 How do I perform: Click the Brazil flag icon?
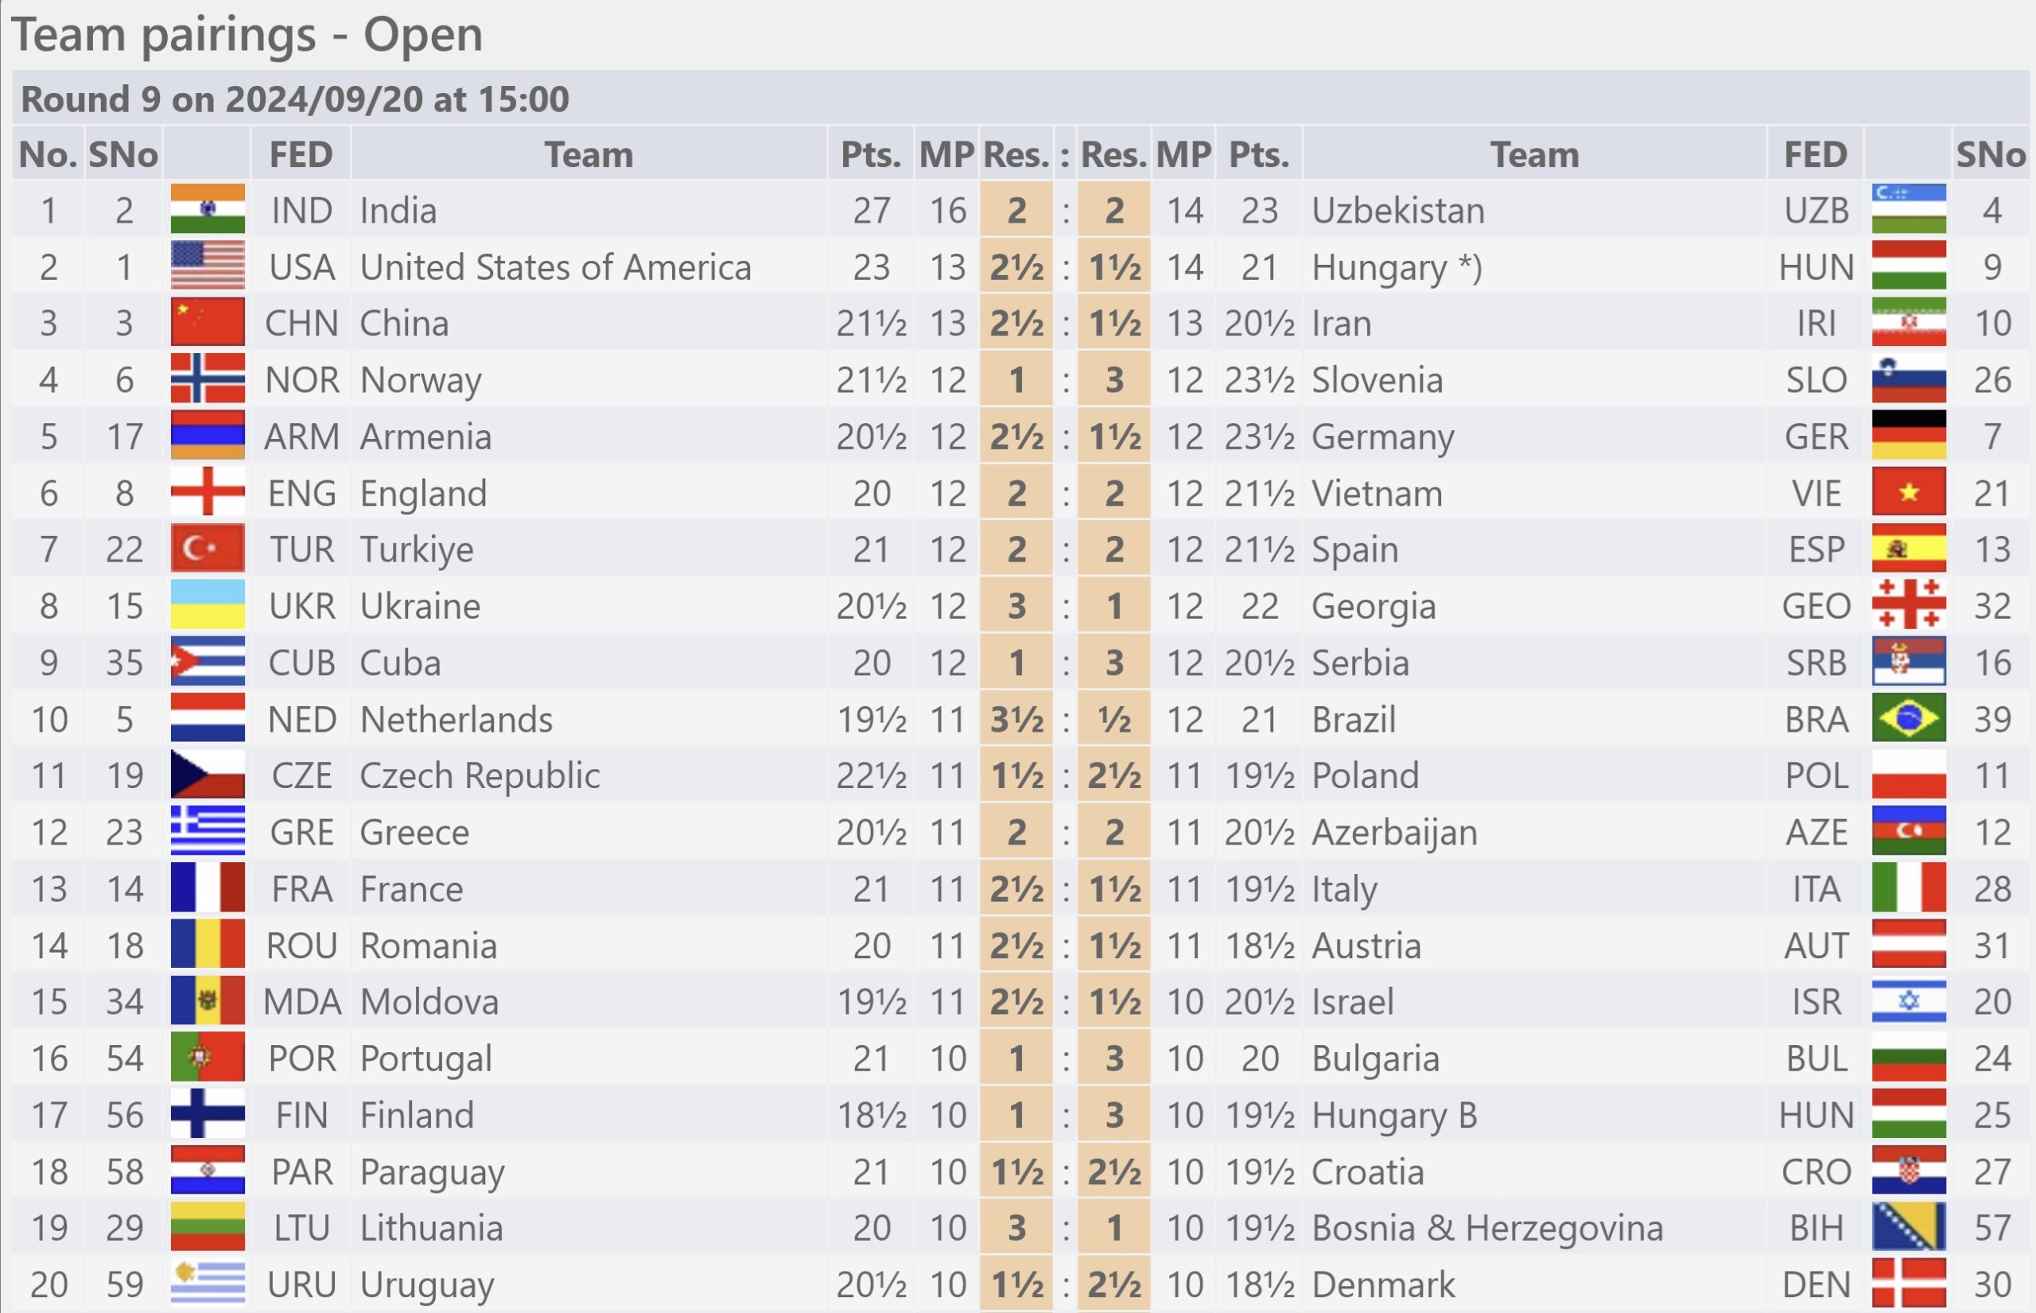(1909, 718)
